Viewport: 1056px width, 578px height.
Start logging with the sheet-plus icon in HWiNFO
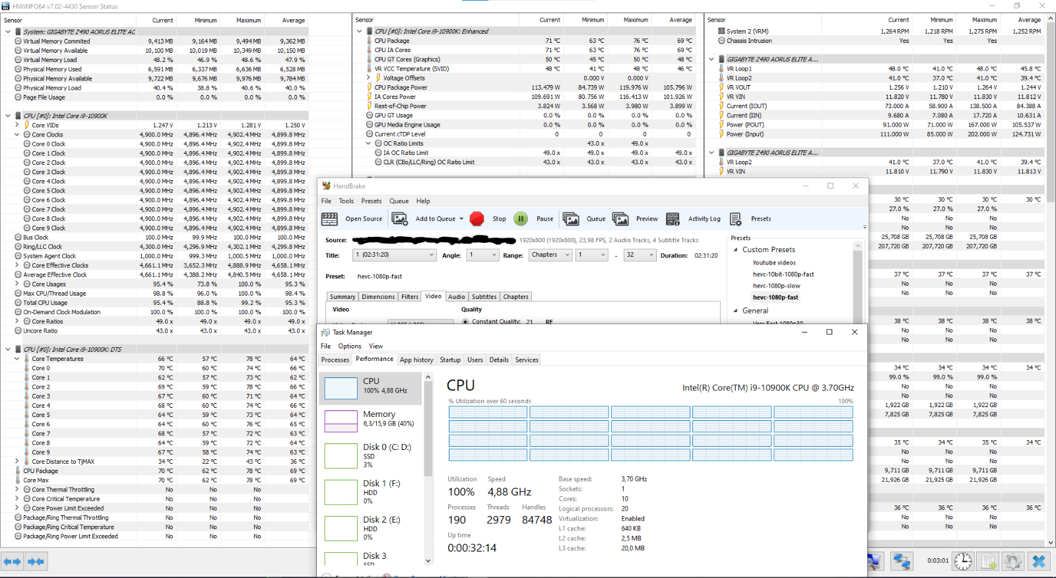tap(988, 561)
